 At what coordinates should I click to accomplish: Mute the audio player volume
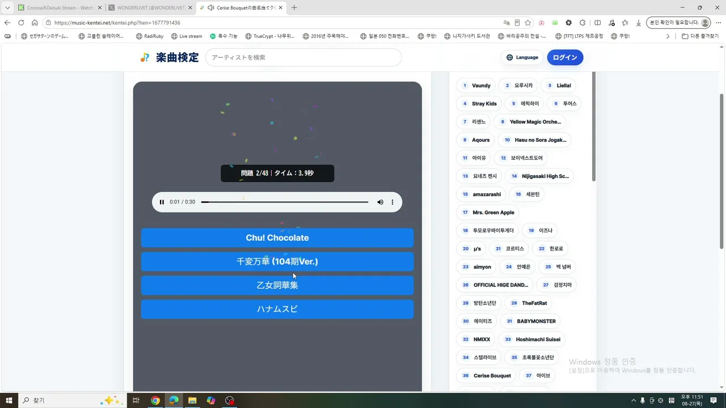click(x=380, y=202)
